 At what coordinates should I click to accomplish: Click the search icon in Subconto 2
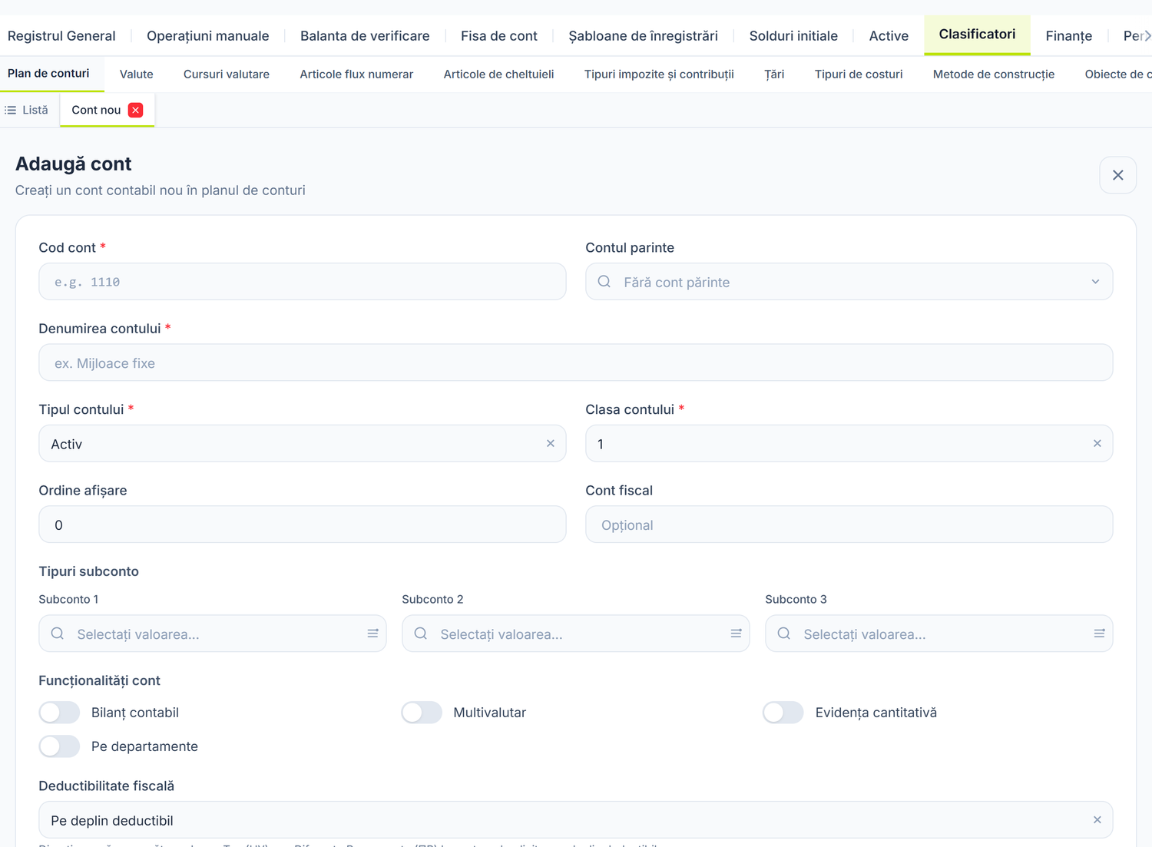421,634
